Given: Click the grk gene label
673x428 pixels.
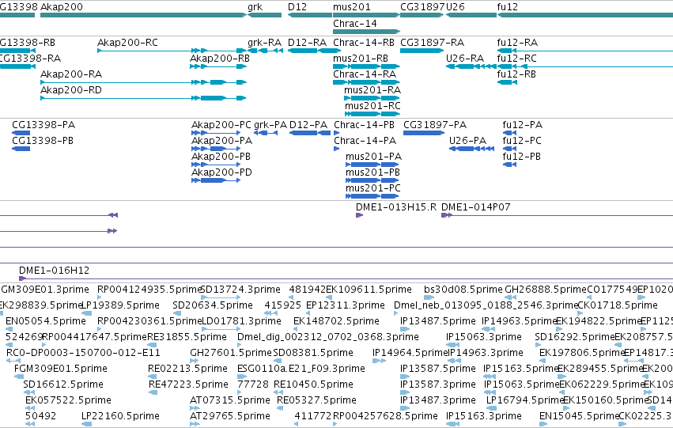Looking at the screenshot, I should point(255,7).
